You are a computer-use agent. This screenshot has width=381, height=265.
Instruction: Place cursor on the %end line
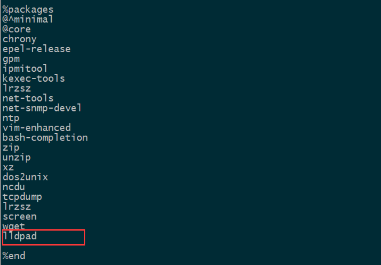(x=14, y=256)
